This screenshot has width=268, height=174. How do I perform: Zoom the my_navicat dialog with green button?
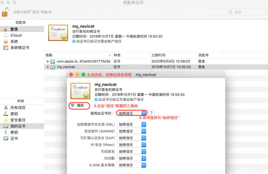coord(83,75)
